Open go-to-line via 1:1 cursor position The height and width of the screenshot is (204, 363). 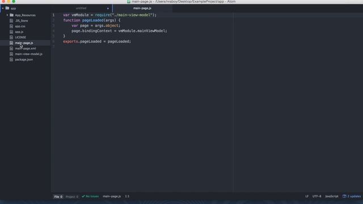pyautogui.click(x=127, y=197)
